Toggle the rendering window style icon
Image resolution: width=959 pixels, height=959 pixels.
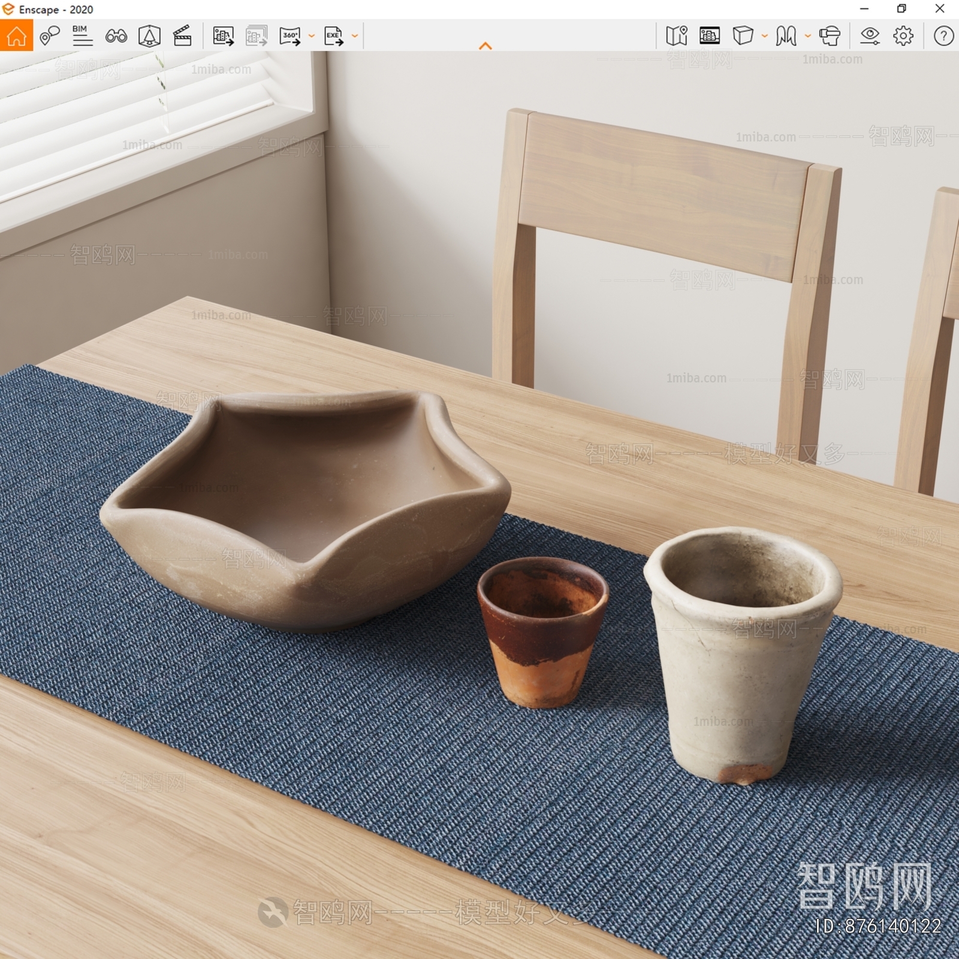pos(710,36)
